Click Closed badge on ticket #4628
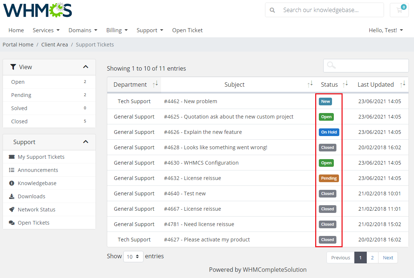The image size is (414, 278). pyautogui.click(x=327, y=147)
